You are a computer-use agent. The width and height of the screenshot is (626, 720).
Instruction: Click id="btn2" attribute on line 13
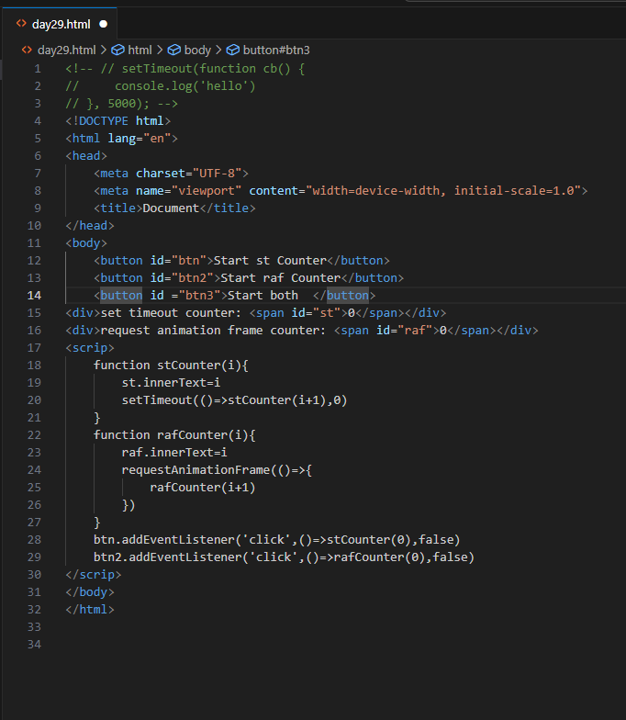pyautogui.click(x=182, y=277)
